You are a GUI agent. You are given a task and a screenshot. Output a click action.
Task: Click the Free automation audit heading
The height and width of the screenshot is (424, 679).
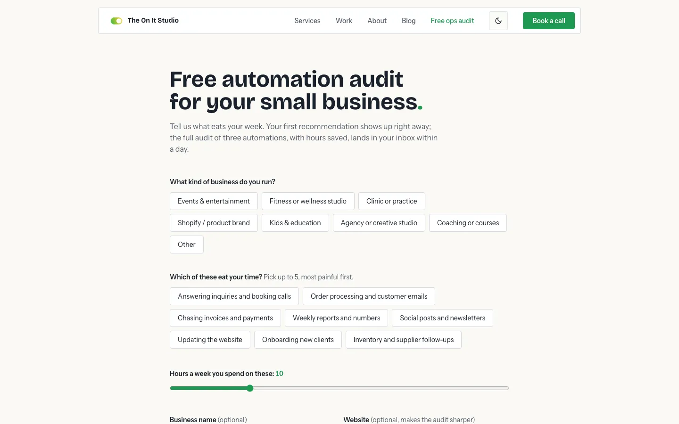296,90
